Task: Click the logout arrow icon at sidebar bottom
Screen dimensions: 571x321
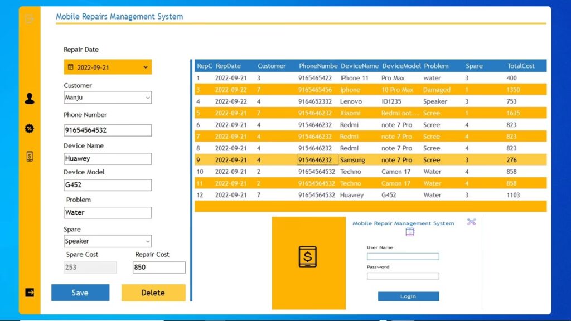Action: pos(30,292)
